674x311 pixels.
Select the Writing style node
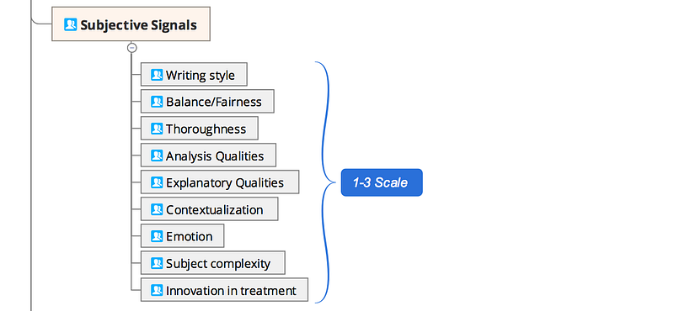tap(194, 75)
